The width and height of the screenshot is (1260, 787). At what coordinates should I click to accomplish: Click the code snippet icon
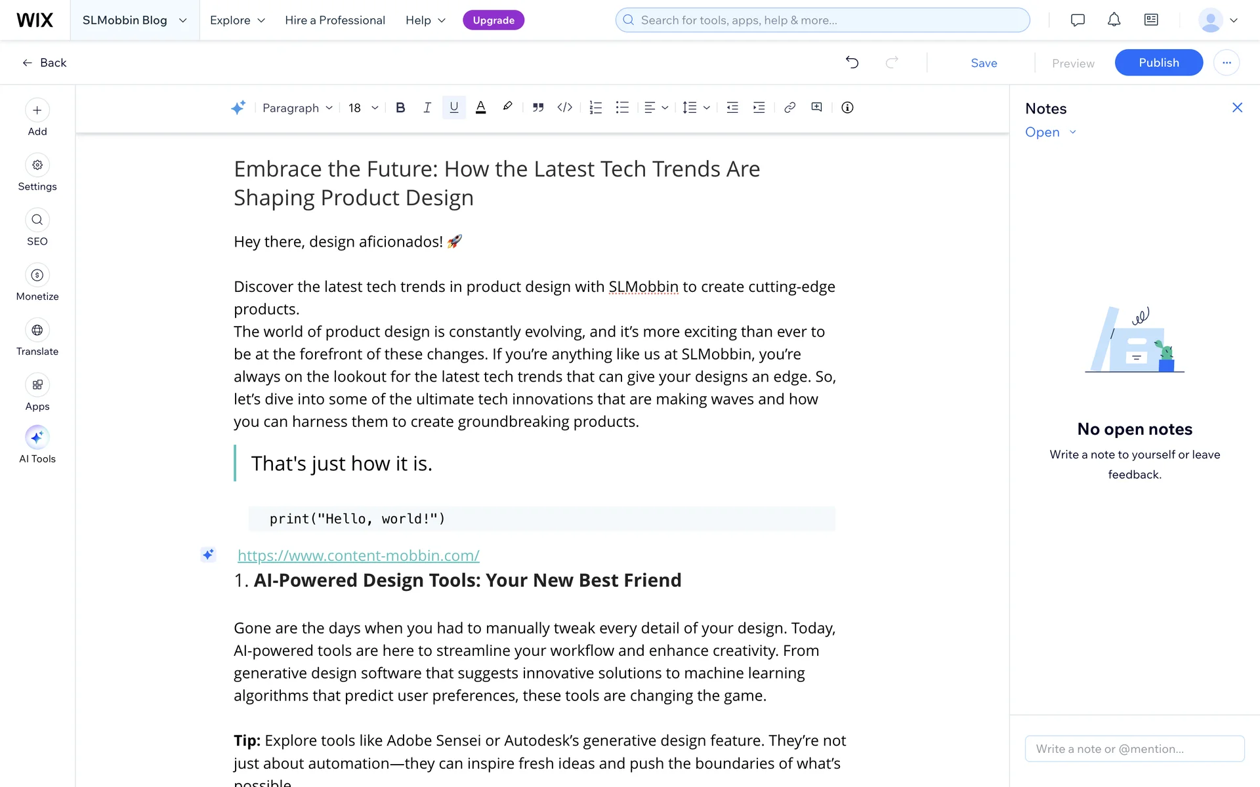pyautogui.click(x=564, y=108)
